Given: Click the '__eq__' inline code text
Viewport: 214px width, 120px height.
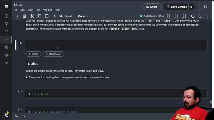Looking at the screenshot, I should click(150, 21).
